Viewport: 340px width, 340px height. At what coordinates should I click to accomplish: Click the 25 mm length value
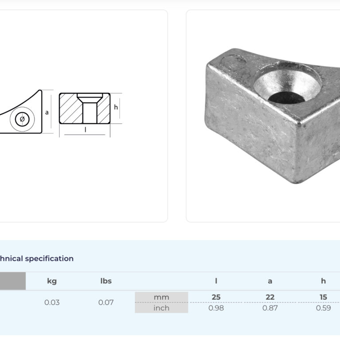click(x=216, y=297)
